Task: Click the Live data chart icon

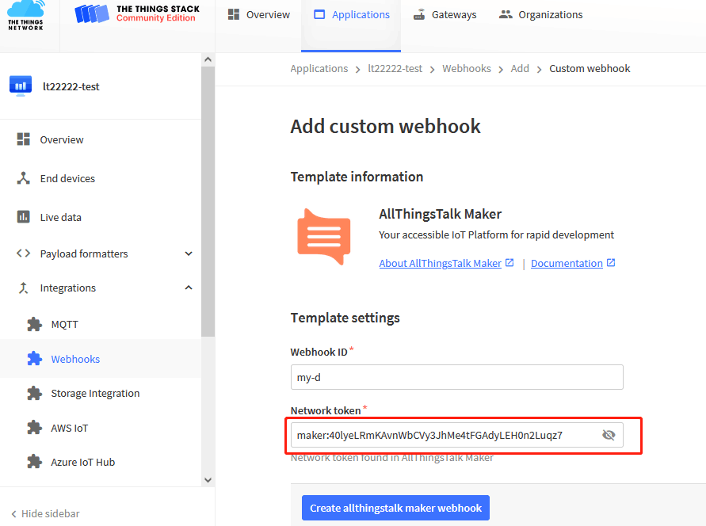Action: pos(24,217)
